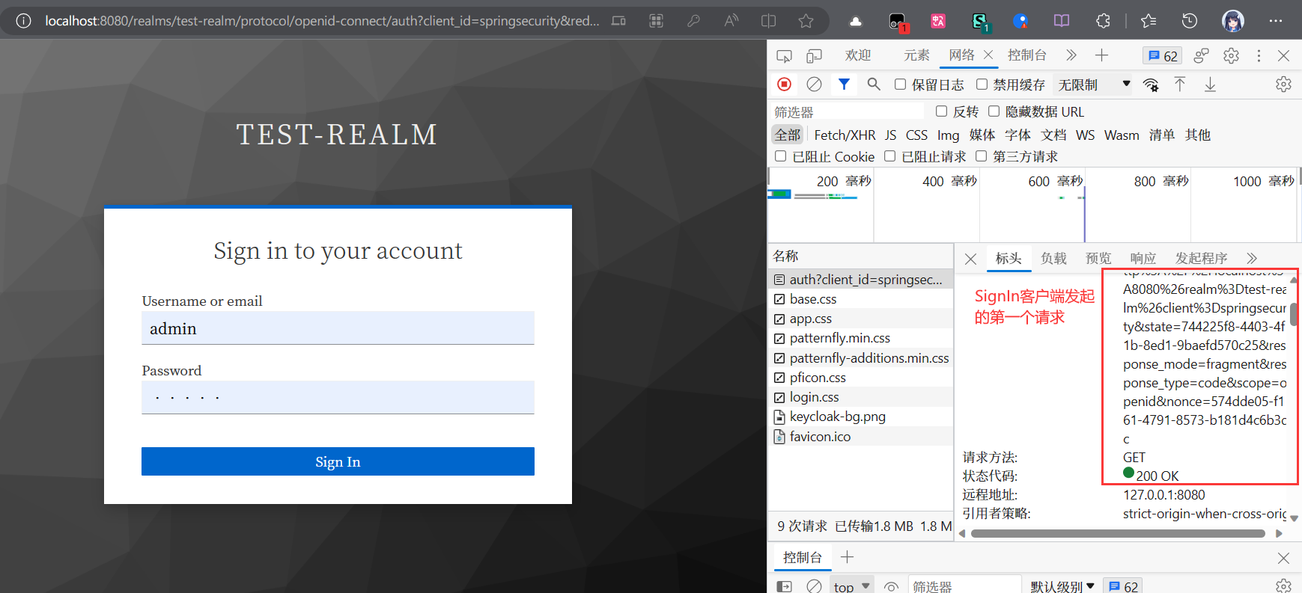Click the 62 issues badge in top bar
Image resolution: width=1302 pixels, height=593 pixels.
(x=1162, y=55)
